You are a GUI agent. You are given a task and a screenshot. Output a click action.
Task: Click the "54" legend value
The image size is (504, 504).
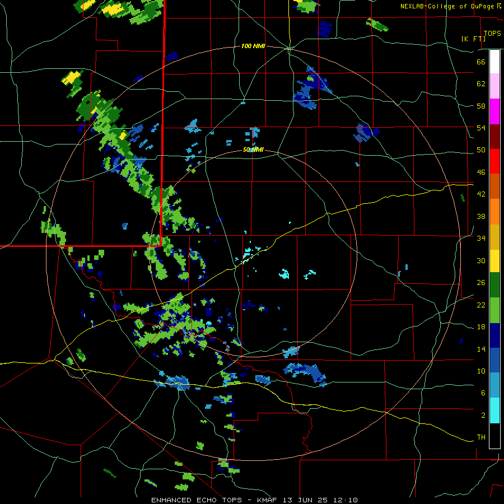point(481,128)
